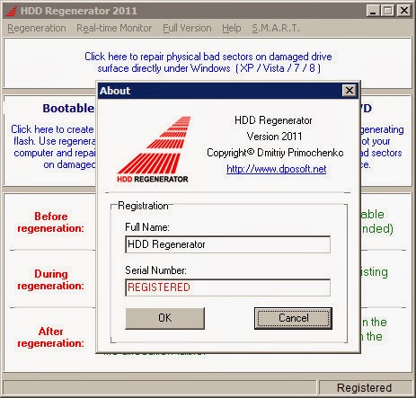Maximize the HDD Regenerator 2011 window
The height and width of the screenshot is (398, 416).
point(388,11)
